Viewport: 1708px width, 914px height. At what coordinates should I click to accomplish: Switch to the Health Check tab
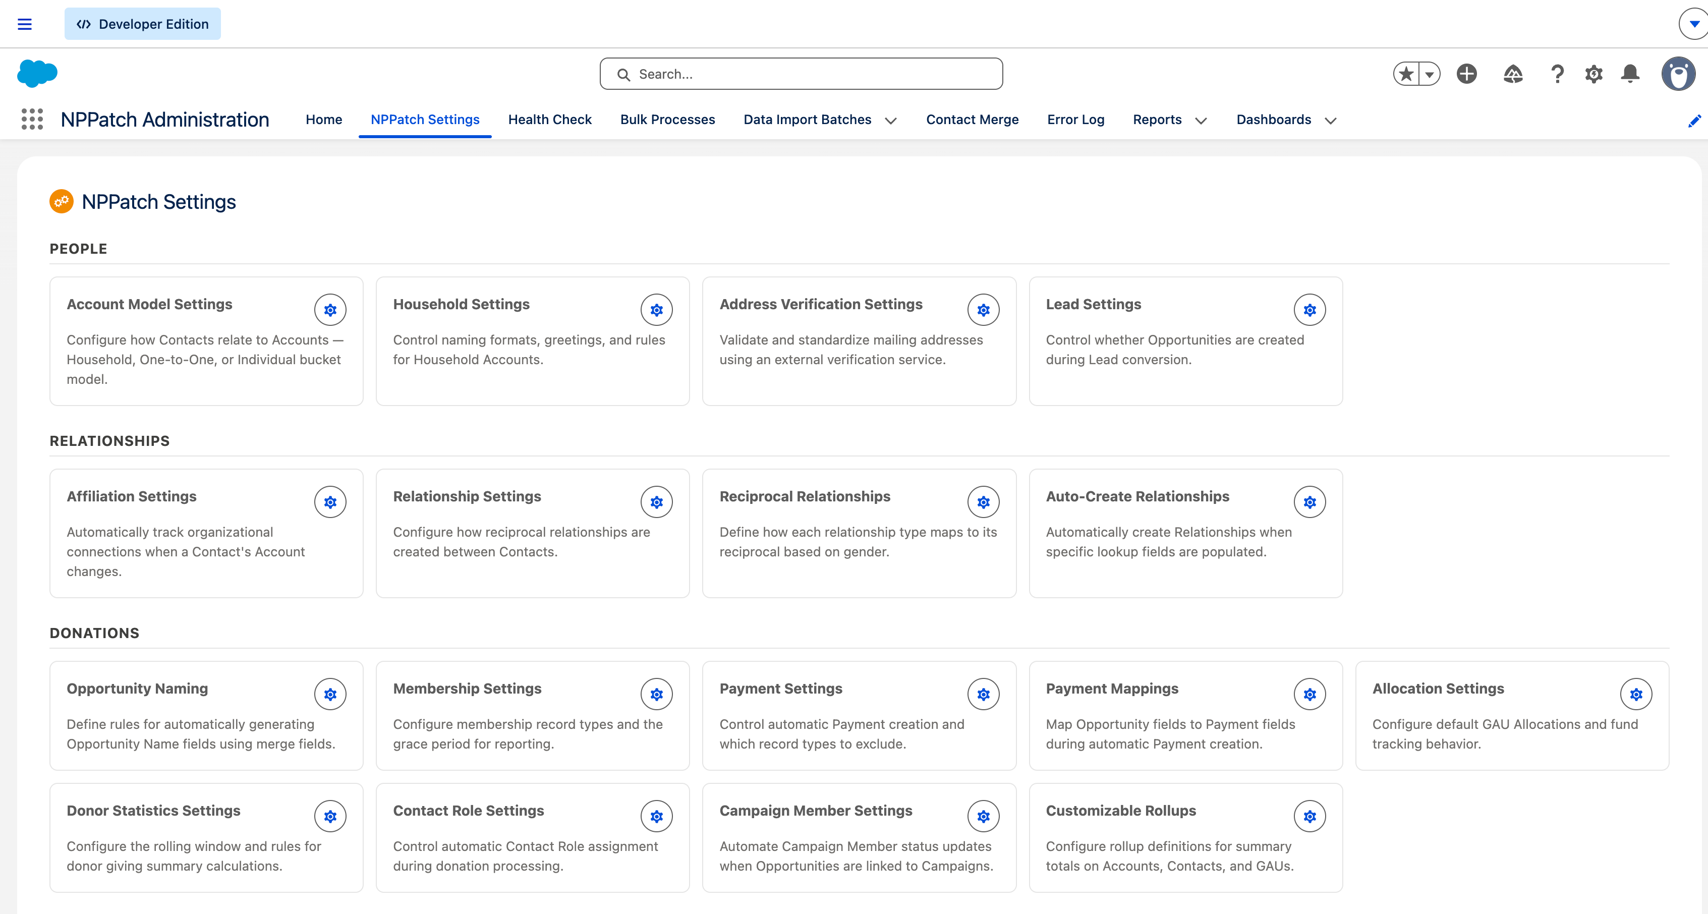coord(550,120)
